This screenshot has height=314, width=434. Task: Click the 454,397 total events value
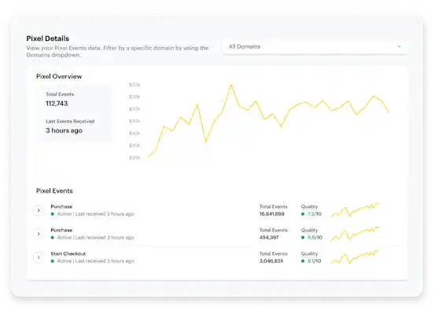click(269, 237)
